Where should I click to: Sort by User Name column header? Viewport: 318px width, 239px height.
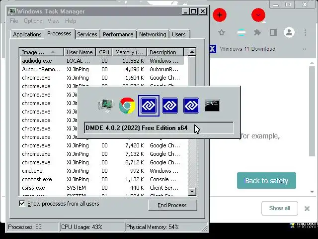[79, 52]
